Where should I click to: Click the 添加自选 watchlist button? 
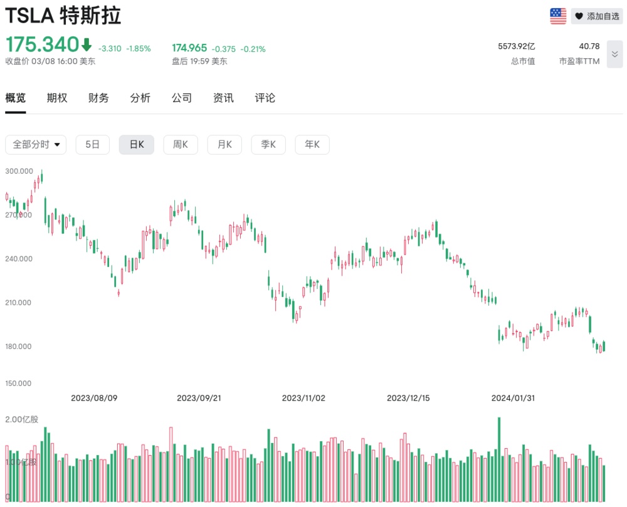(596, 16)
